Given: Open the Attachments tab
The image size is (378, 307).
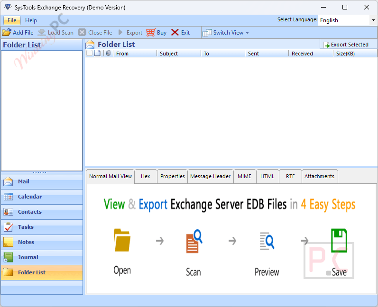Looking at the screenshot, I should pos(319,176).
